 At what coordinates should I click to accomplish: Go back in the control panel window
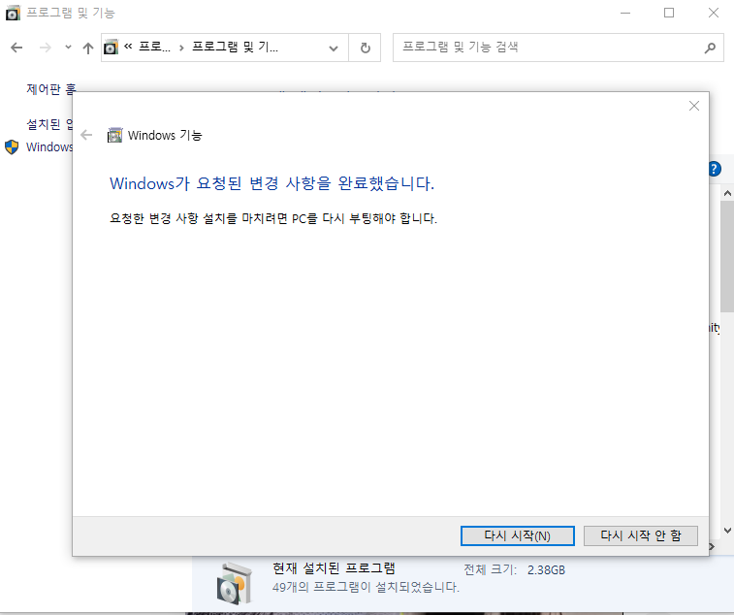point(16,48)
